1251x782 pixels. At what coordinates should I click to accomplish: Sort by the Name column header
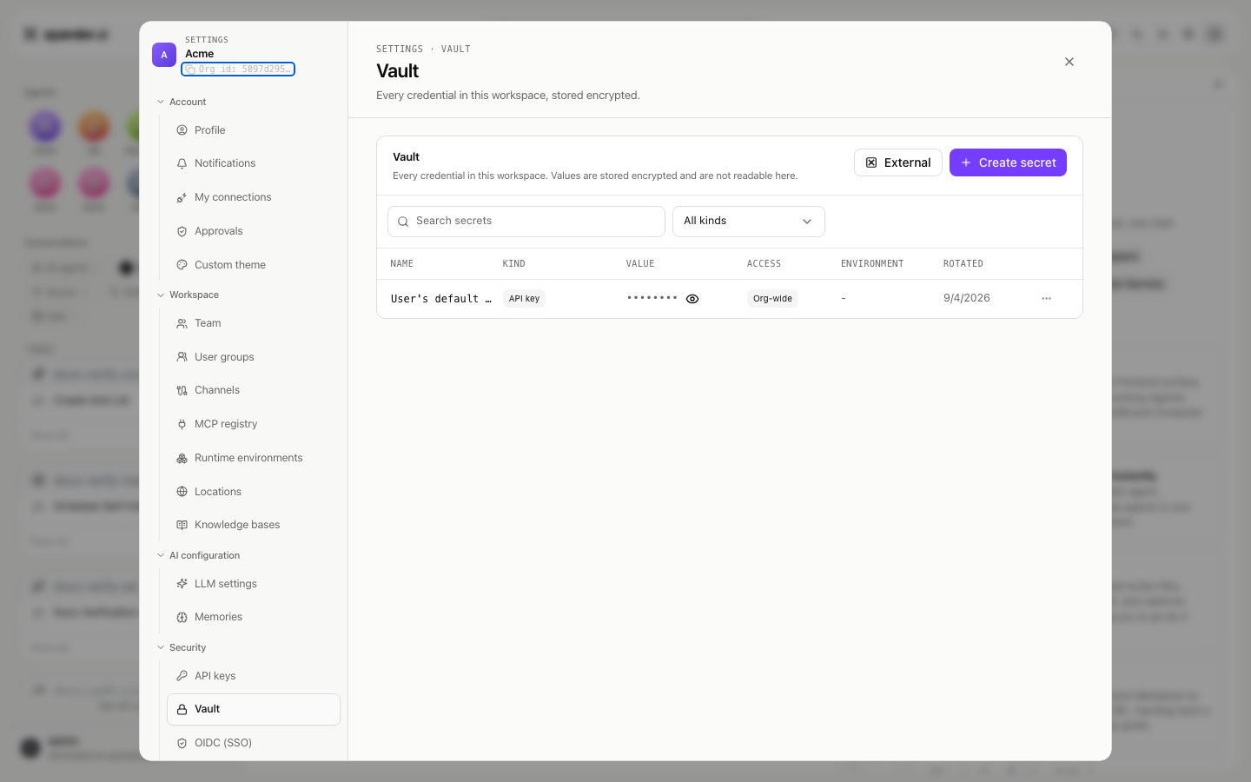coord(402,263)
